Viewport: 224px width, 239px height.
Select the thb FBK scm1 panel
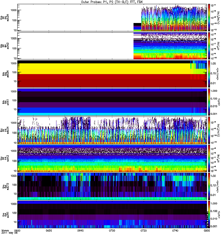pyautogui.click(x=112, y=102)
